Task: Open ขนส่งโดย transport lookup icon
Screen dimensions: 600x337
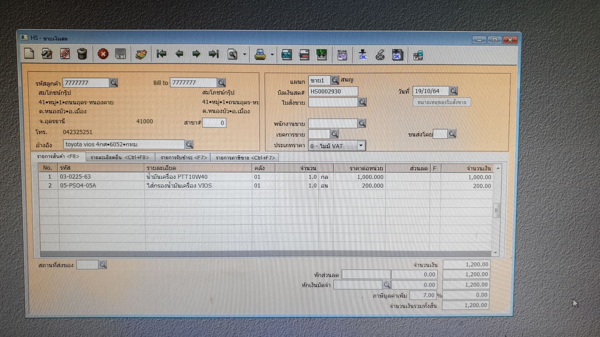Action: [452, 134]
